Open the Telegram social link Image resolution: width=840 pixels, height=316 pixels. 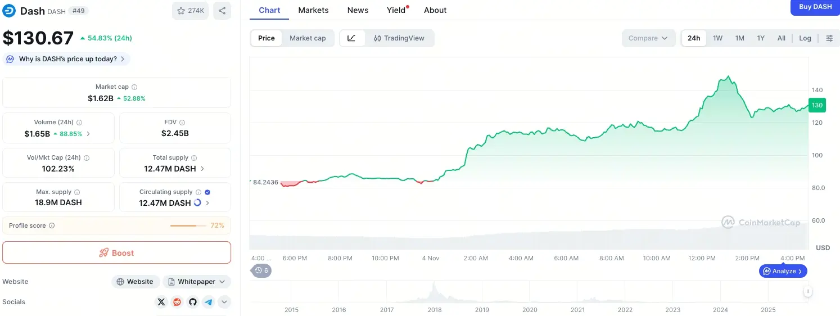pyautogui.click(x=209, y=302)
